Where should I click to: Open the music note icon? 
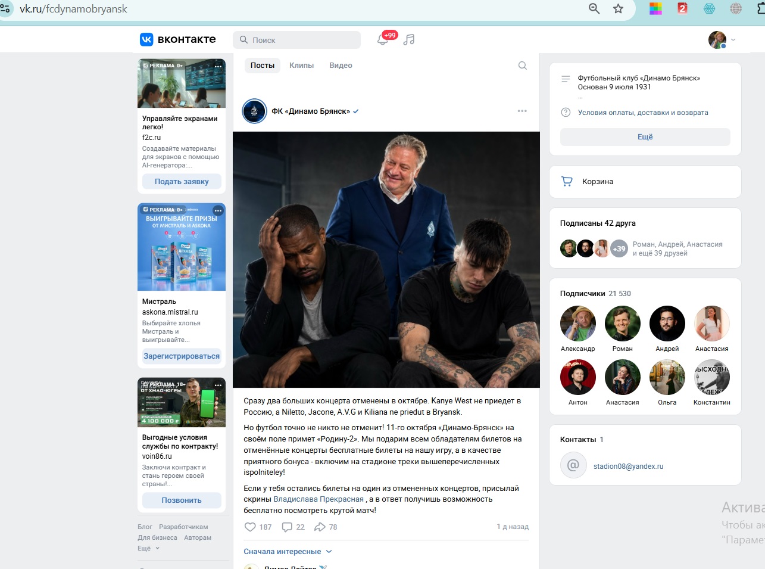[409, 40]
